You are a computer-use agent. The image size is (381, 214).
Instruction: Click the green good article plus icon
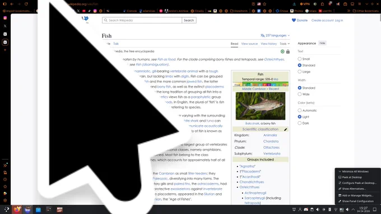[x=282, y=51]
